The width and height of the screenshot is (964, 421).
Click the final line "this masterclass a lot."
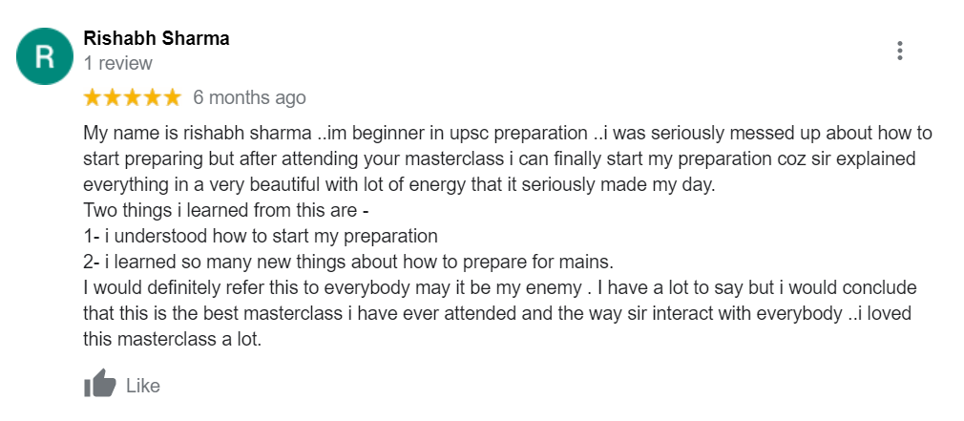coord(173,339)
